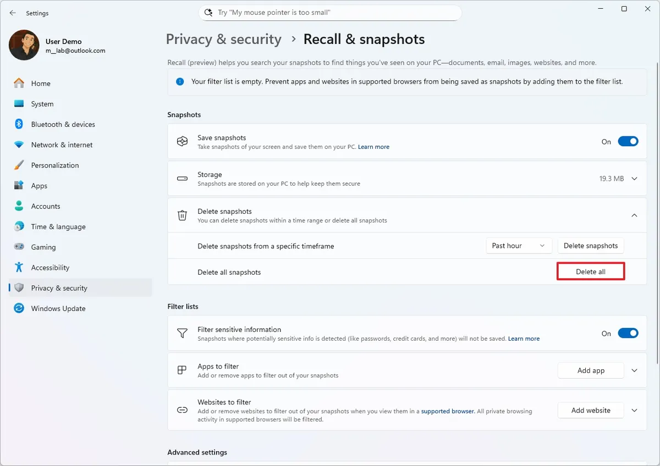The height and width of the screenshot is (466, 660).
Task: Open Accounts settings from the navigation
Action: point(19,206)
